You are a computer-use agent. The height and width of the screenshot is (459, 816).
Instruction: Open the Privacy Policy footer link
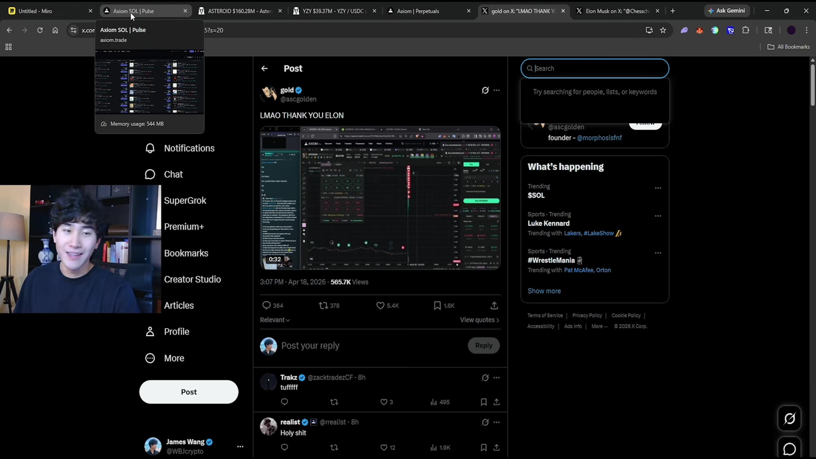(587, 315)
